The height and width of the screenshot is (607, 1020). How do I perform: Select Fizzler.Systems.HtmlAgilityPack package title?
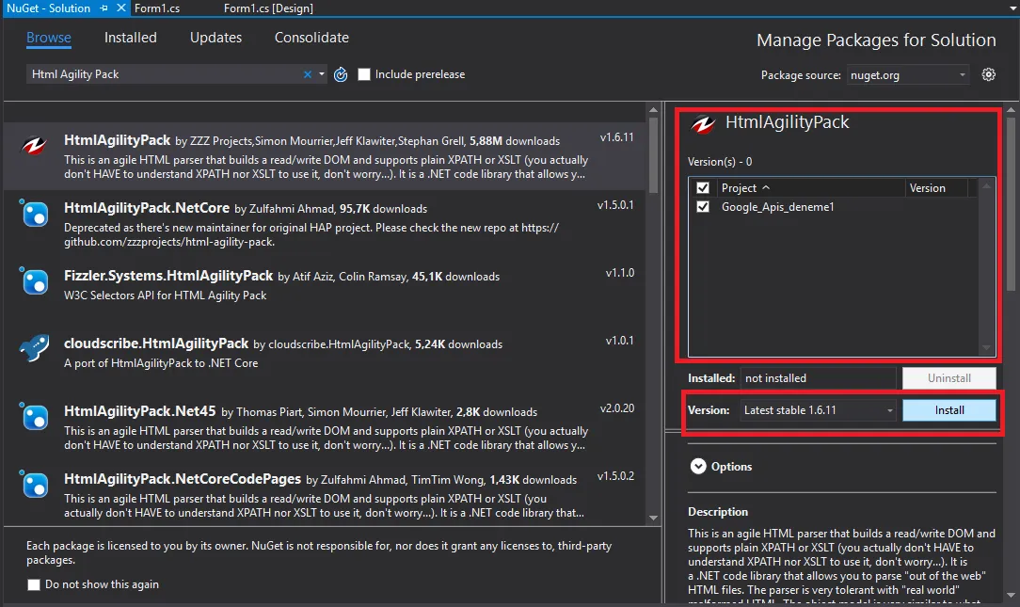click(168, 275)
